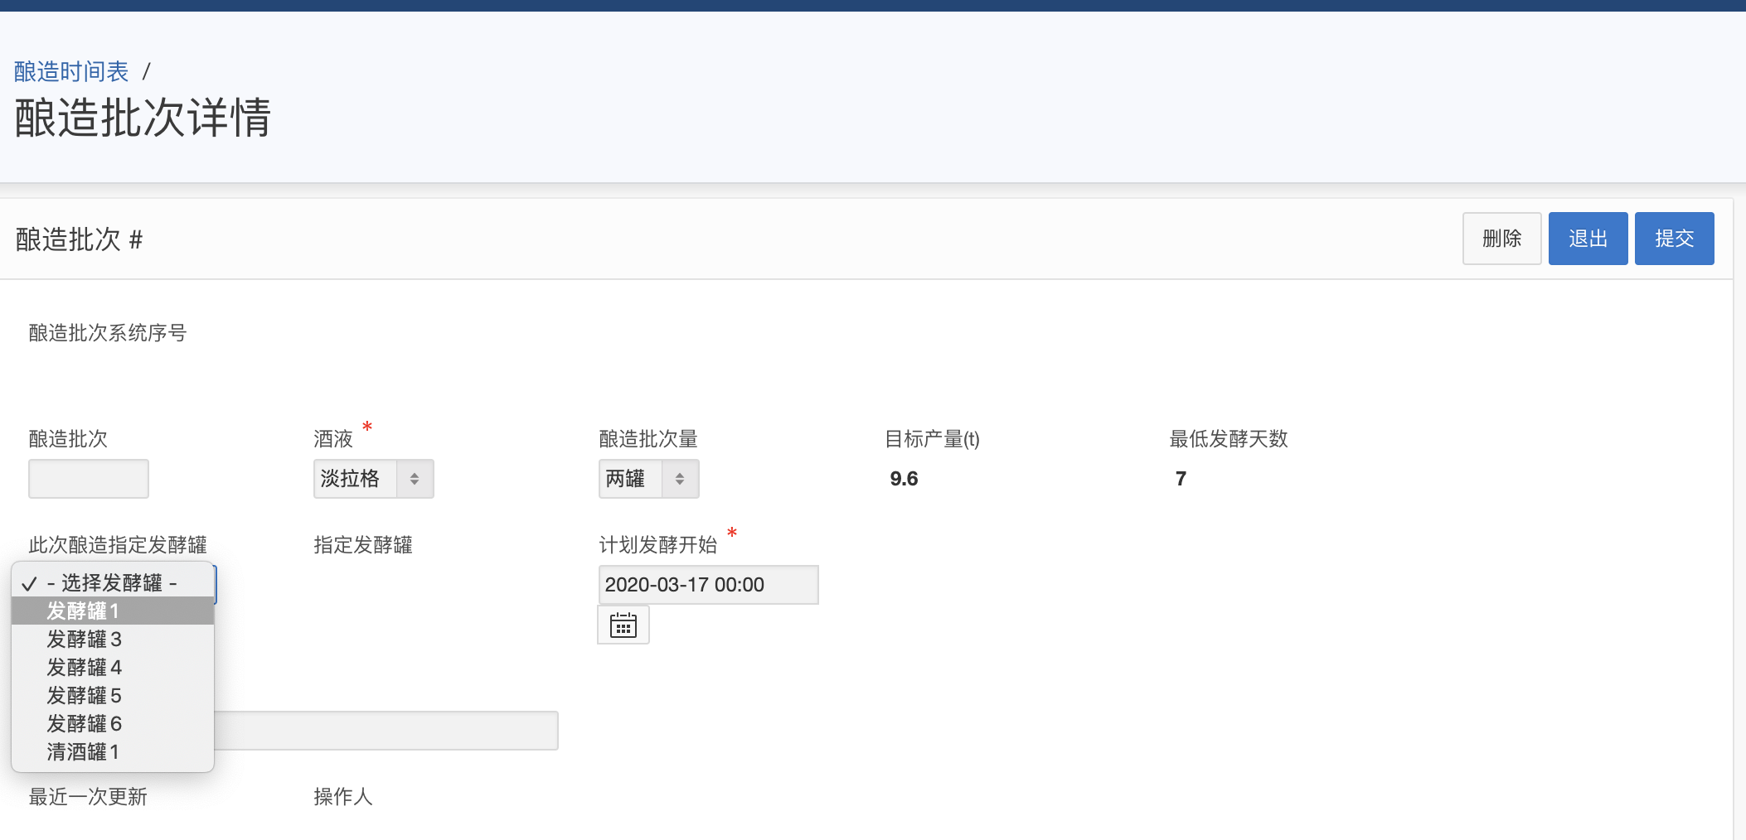This screenshot has height=840, width=1746.
Task: Select 清酒罐 1 option
Action: coord(83,752)
